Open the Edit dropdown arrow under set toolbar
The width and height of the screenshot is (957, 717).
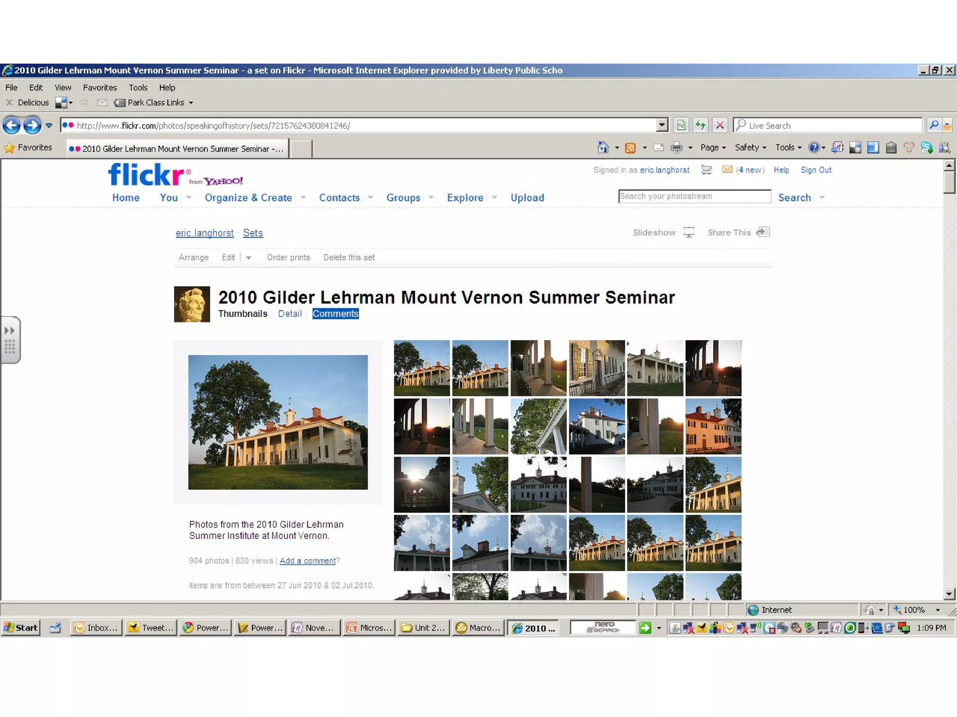[x=249, y=258]
